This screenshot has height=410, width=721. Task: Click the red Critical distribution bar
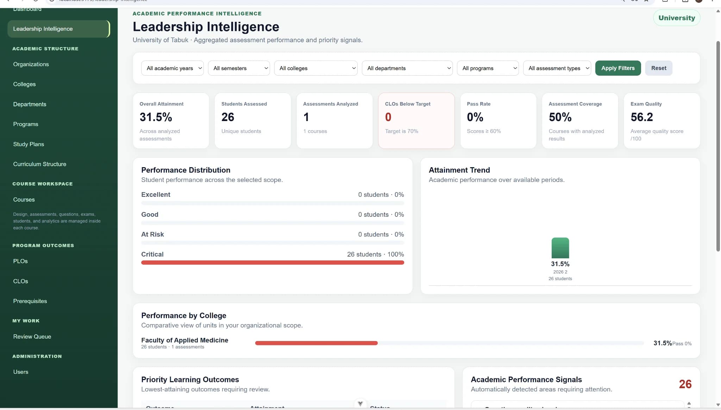click(272, 263)
